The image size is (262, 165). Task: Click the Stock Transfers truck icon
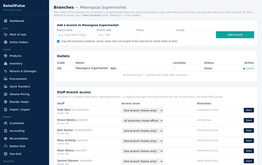[x=6, y=87]
